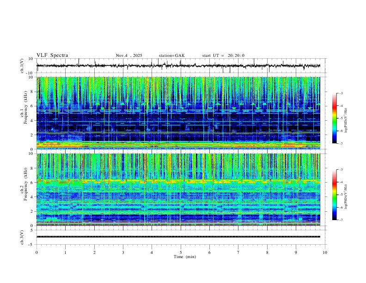The width and height of the screenshot is (366, 283).
Task: Click the "-4" tick on ch.2 color bar
Action: [x=341, y=182]
